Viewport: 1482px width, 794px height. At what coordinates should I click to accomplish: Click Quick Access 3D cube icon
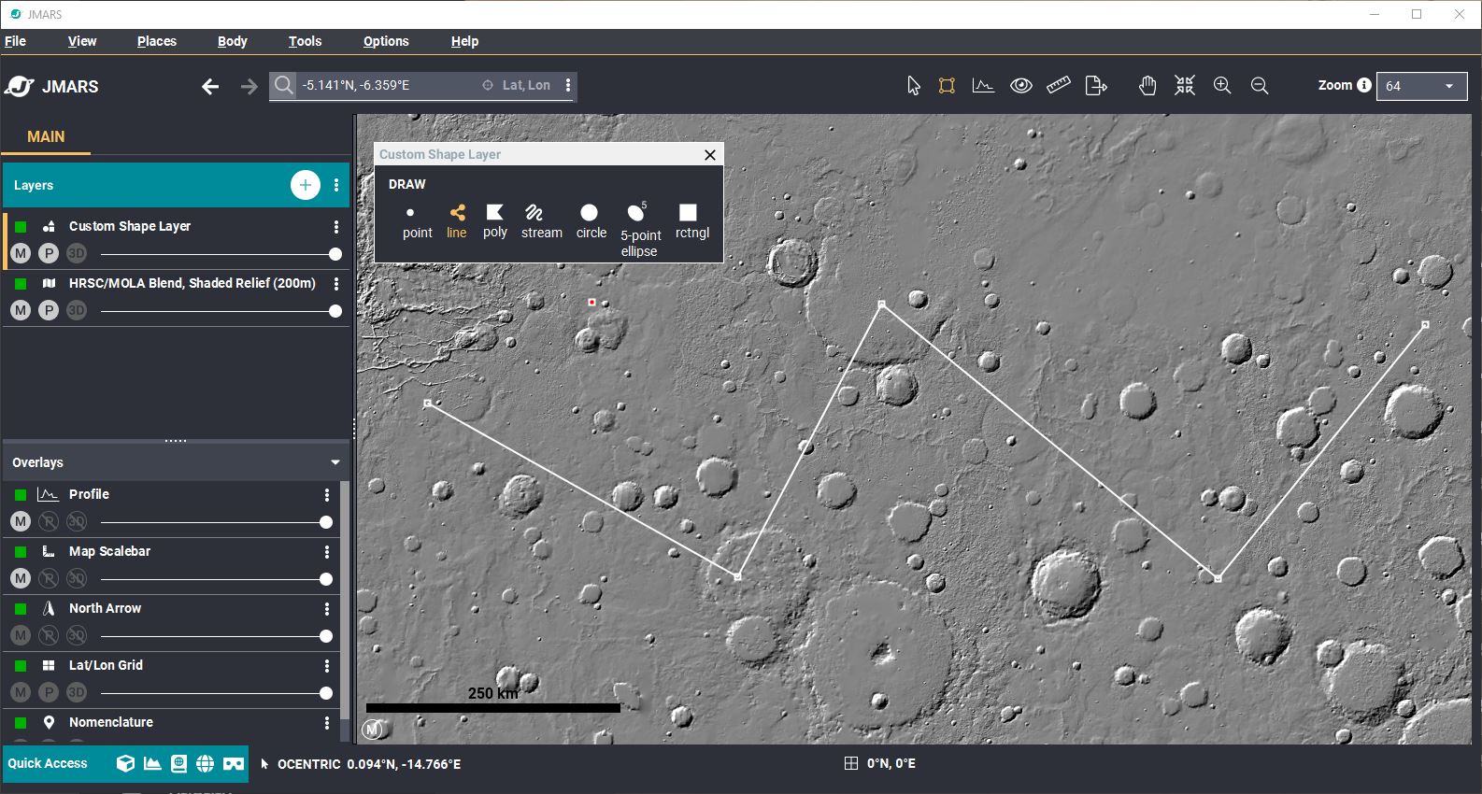point(125,763)
